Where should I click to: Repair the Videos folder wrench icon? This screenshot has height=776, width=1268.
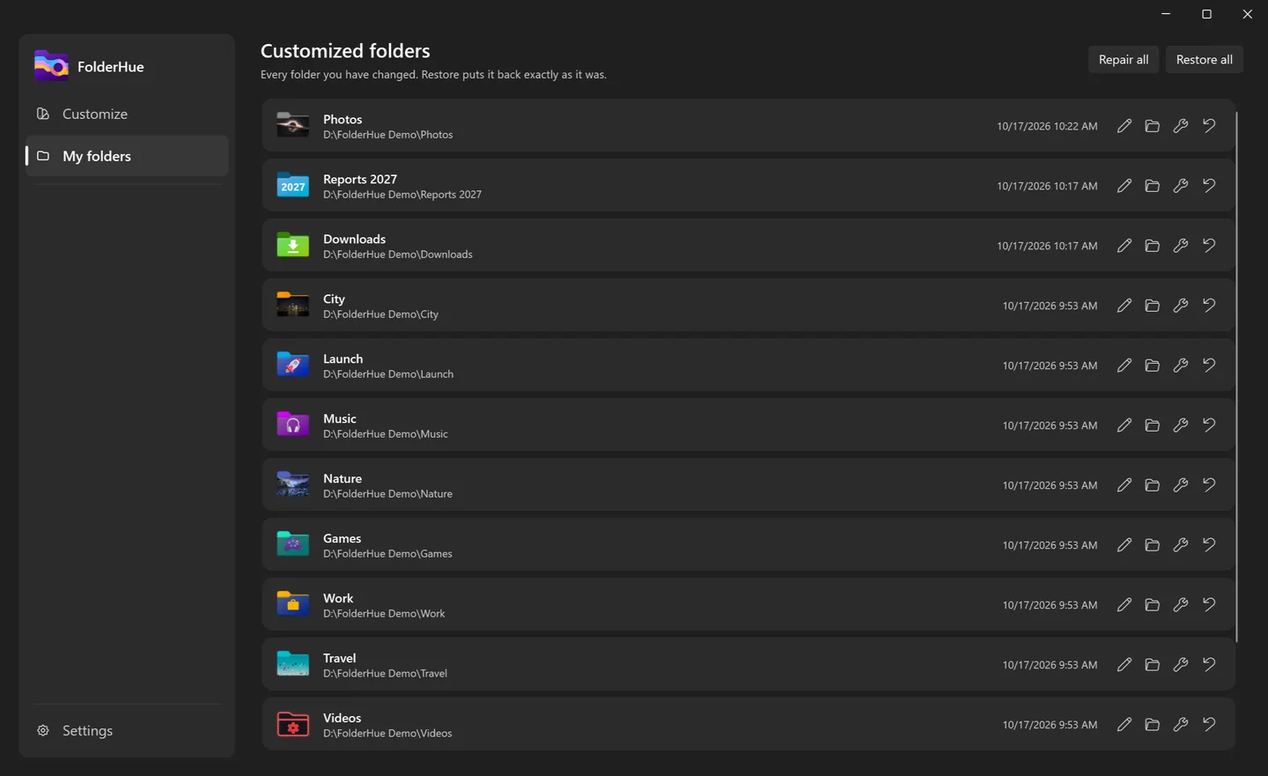1180,725
